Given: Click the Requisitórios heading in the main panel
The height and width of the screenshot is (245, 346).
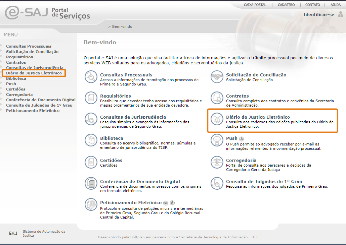Looking at the screenshot, I should click(x=116, y=96).
